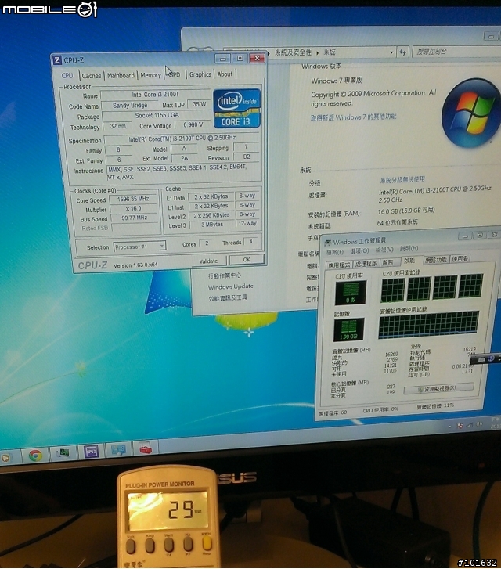Show the About tab in CPU-Z
The width and height of the screenshot is (501, 569).
pyautogui.click(x=225, y=74)
